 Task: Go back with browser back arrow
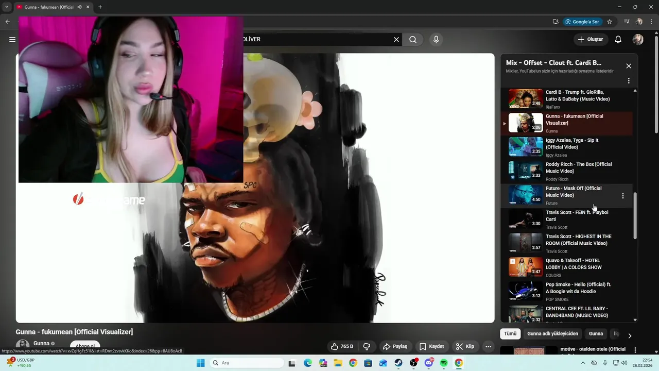coord(7,22)
